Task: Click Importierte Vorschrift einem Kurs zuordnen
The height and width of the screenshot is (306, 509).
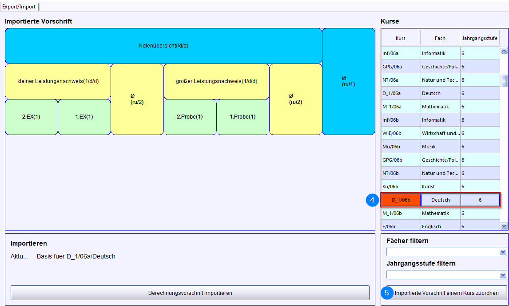Action: (447, 293)
